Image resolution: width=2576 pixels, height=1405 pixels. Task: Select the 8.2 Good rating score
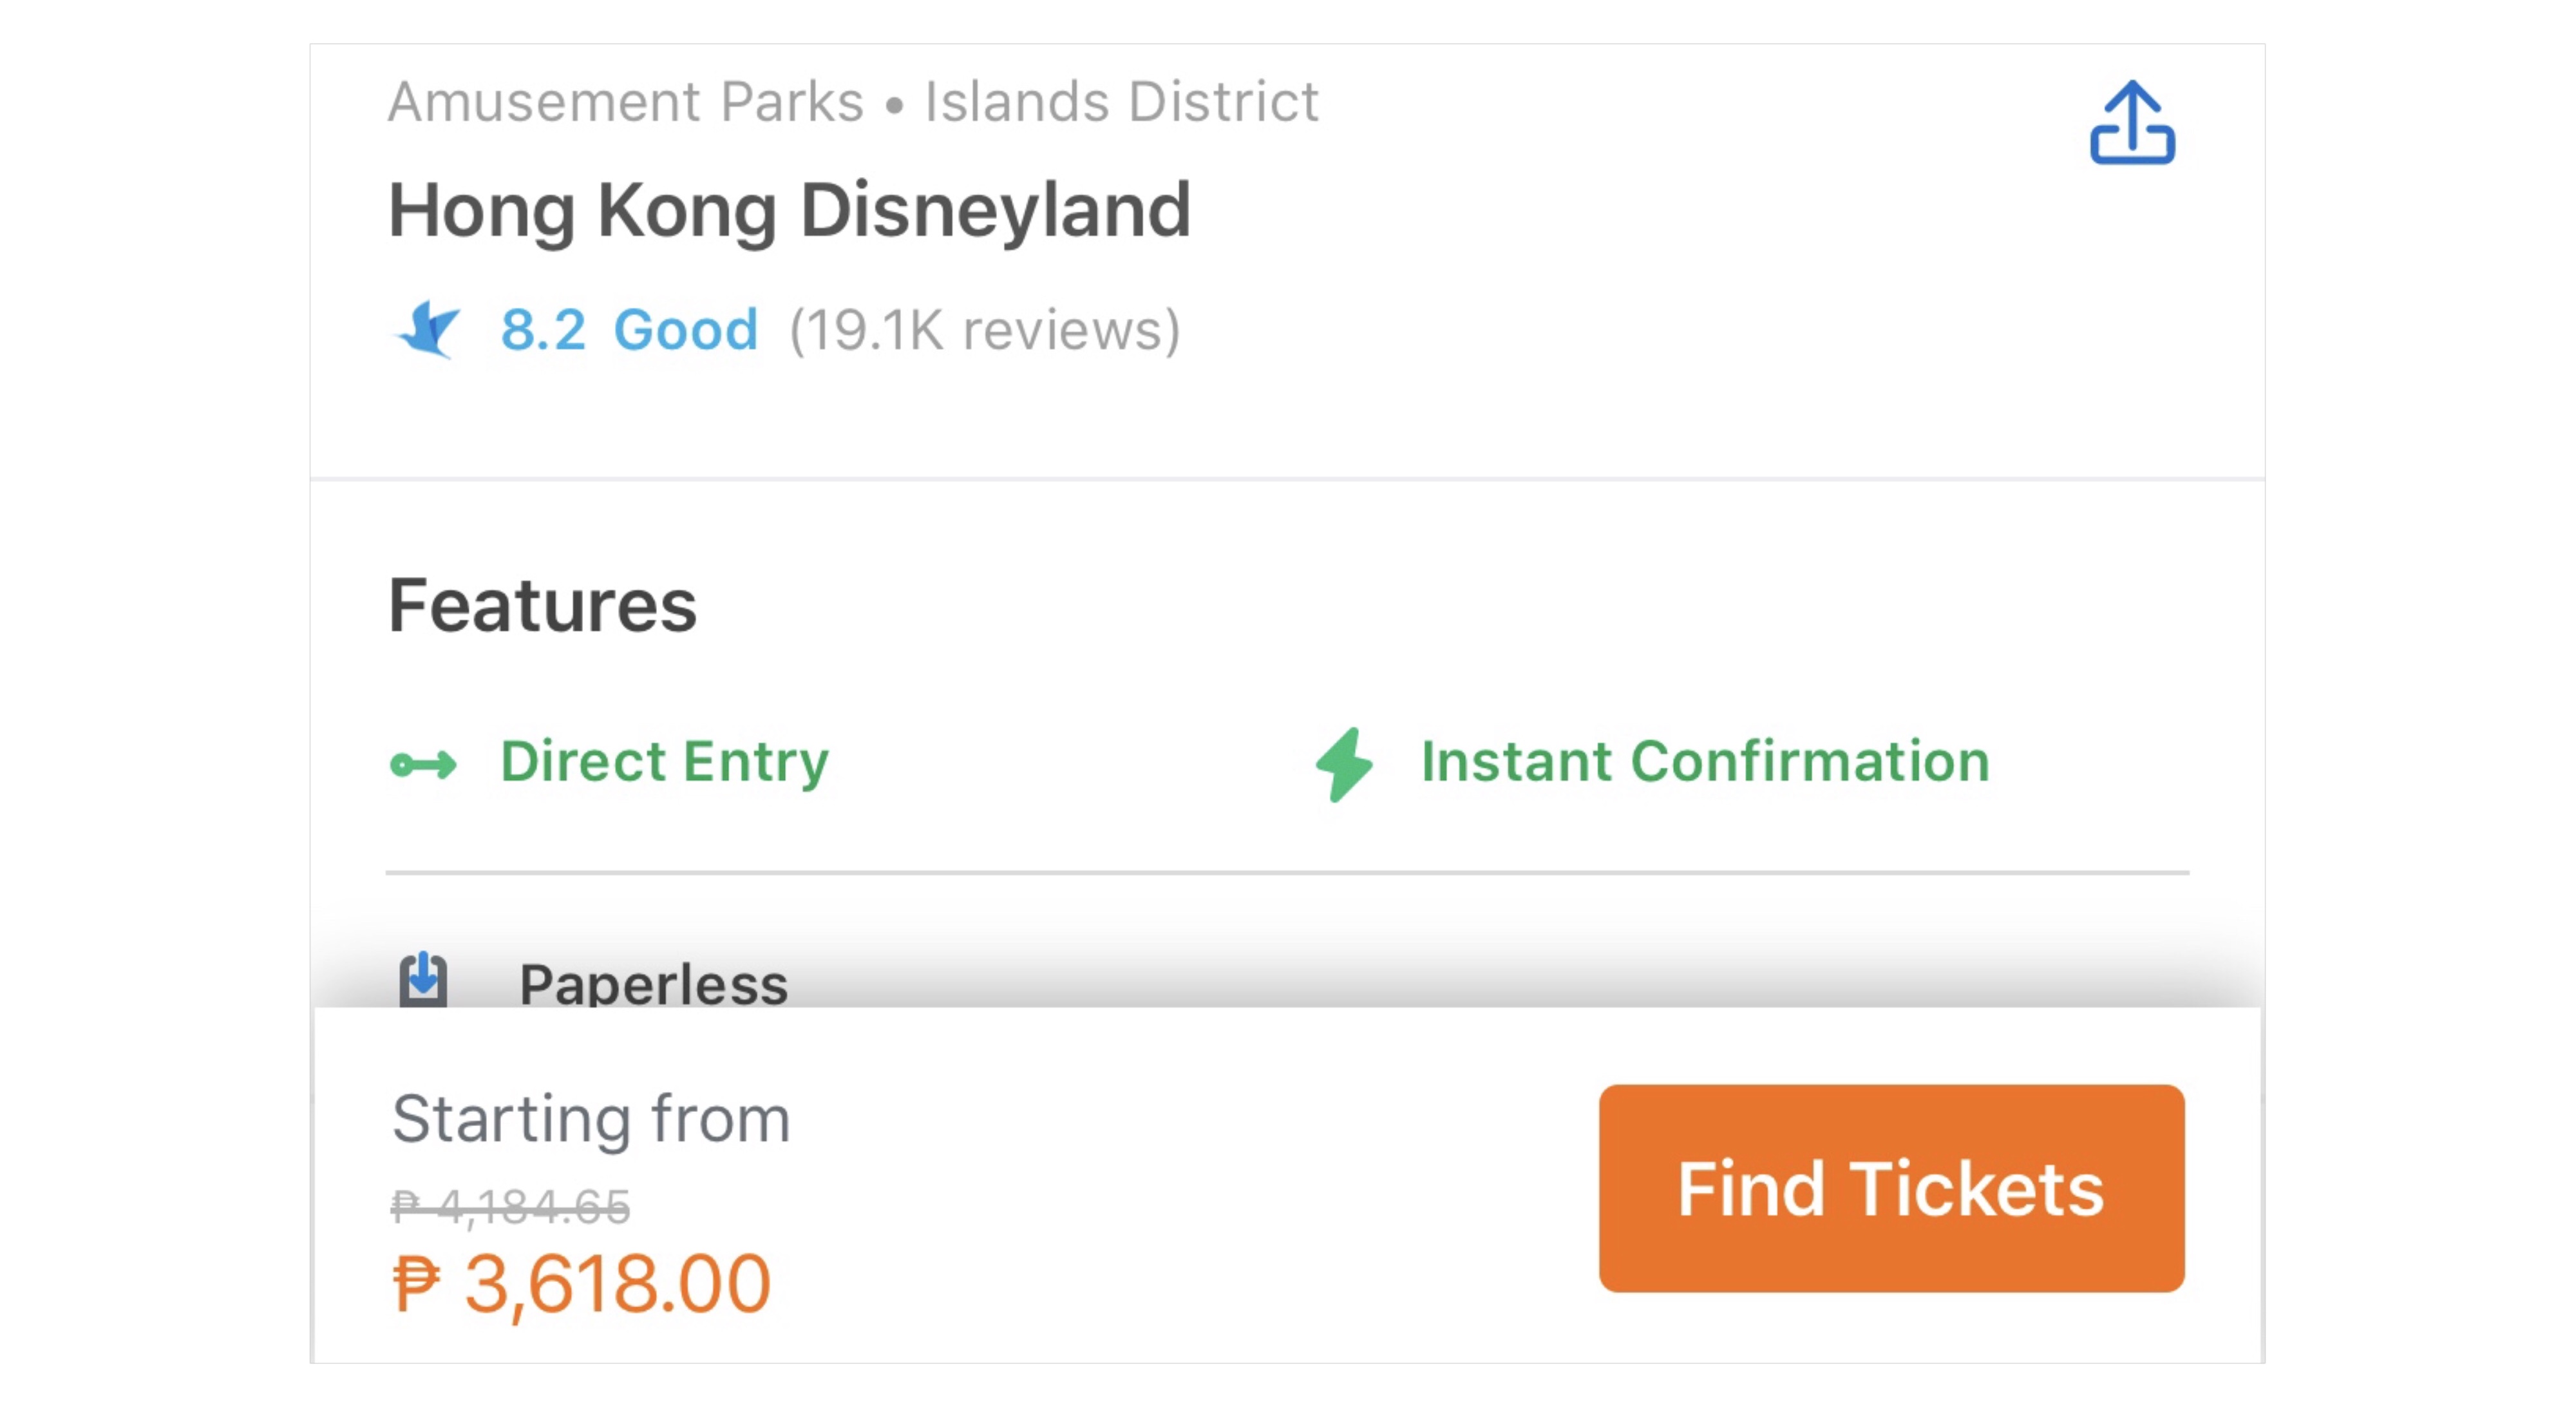(x=629, y=330)
